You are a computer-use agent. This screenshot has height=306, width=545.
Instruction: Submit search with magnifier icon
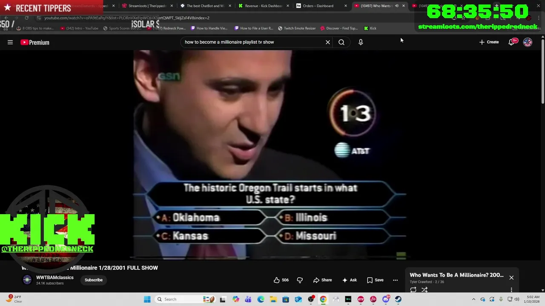point(341,42)
